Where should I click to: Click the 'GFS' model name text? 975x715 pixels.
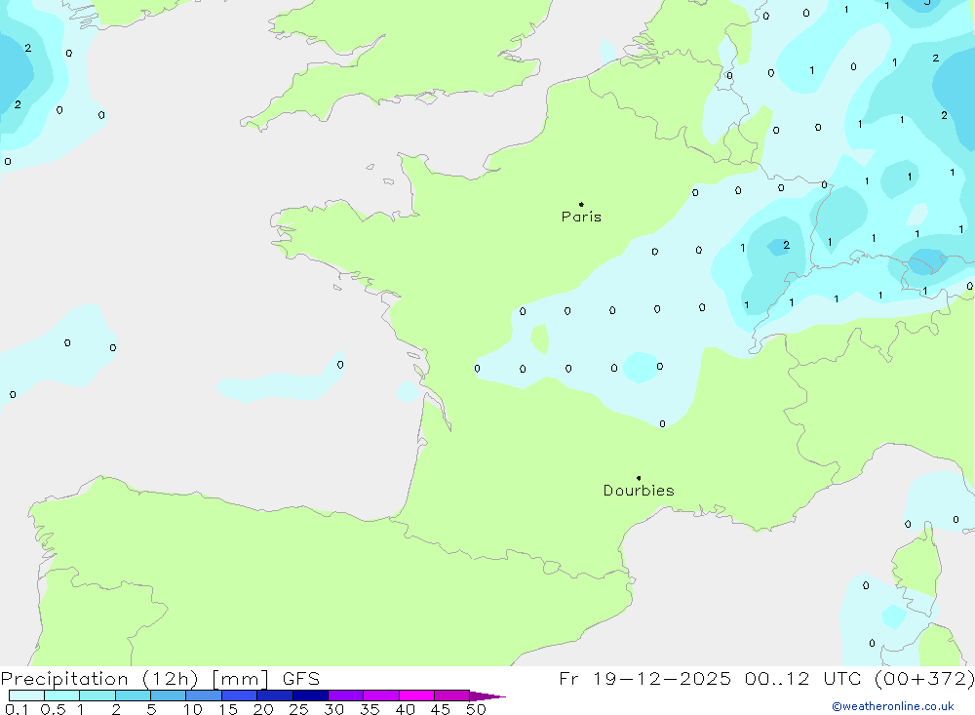pos(301,679)
